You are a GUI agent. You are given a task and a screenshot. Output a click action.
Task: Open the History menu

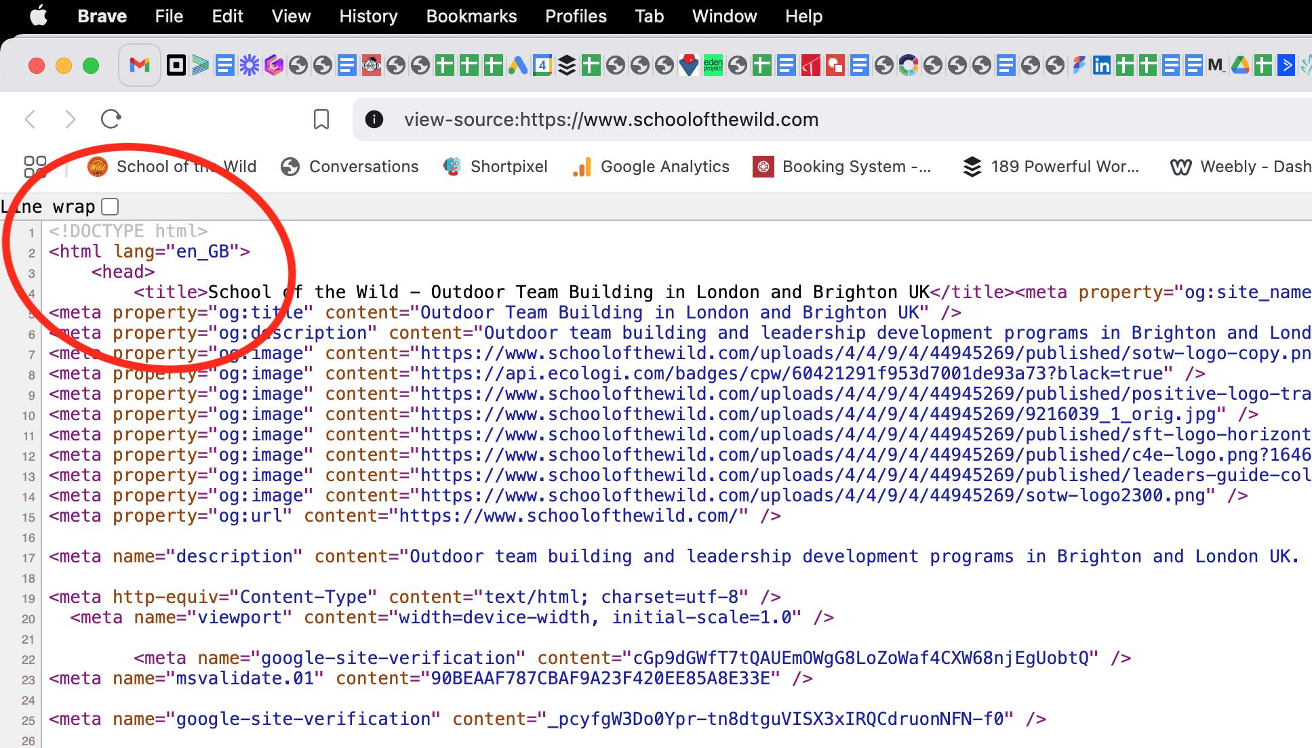point(368,16)
